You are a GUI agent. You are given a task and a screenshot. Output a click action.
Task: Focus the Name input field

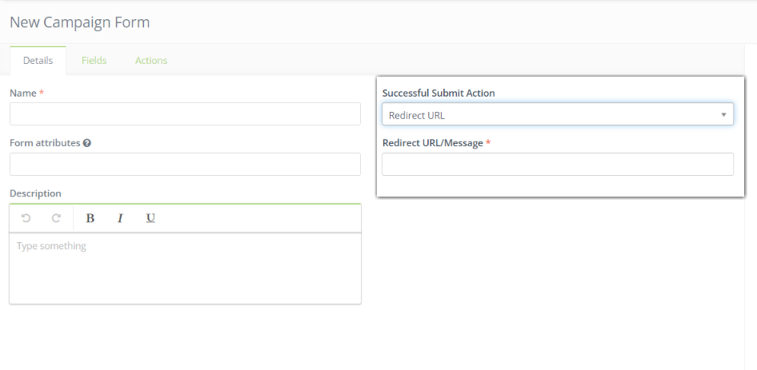pyautogui.click(x=185, y=114)
